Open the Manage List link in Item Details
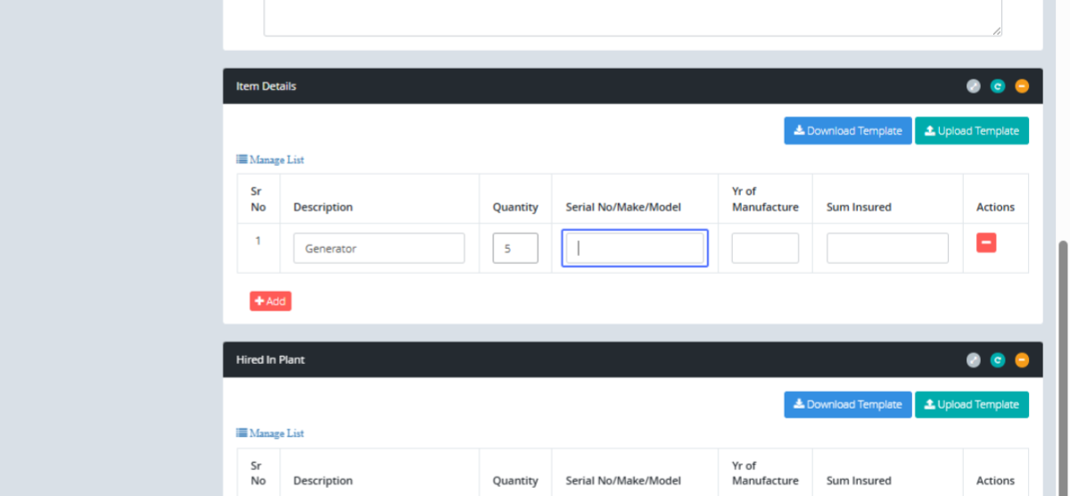The height and width of the screenshot is (496, 1070). 270,160
